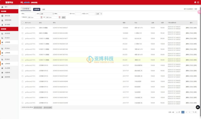
Task: Switch to the 注单列表 tab
Action: tap(37, 9)
